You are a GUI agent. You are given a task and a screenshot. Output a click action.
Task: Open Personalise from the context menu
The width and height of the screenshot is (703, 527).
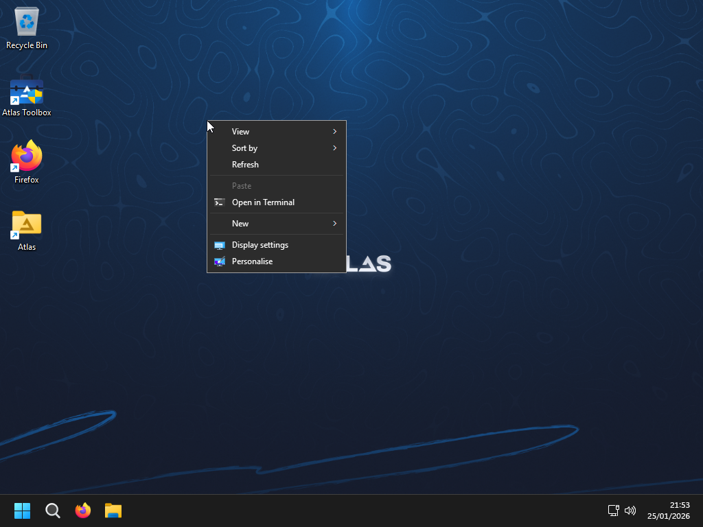(276, 261)
